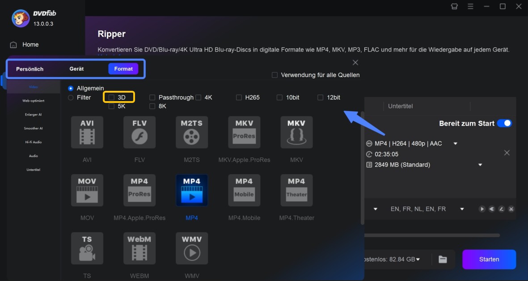This screenshot has height=281, width=528.
Task: Open the dropdown left of the language list
Action: click(x=375, y=209)
